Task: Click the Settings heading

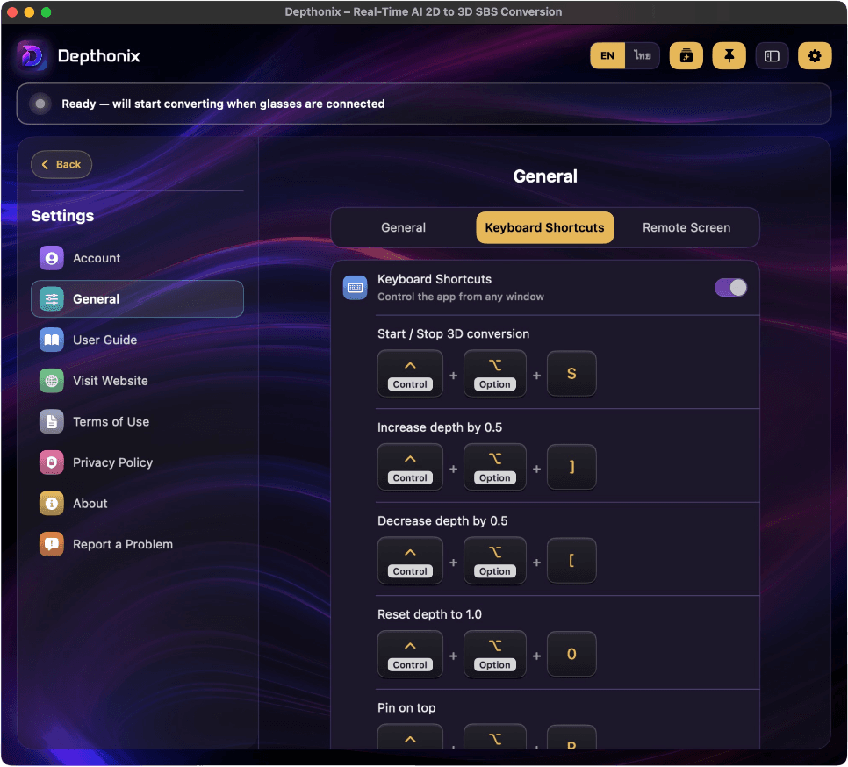Action: [x=62, y=216]
